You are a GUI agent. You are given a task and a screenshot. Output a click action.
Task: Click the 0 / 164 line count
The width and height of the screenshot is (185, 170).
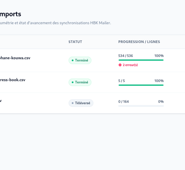(x=124, y=102)
